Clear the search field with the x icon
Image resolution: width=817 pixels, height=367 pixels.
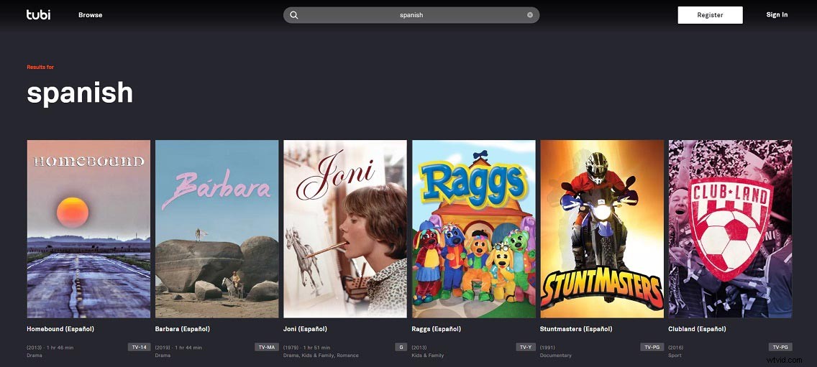pos(530,15)
